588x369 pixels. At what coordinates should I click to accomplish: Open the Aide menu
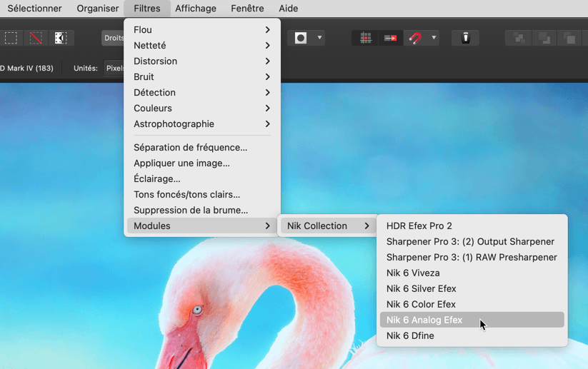click(x=289, y=9)
